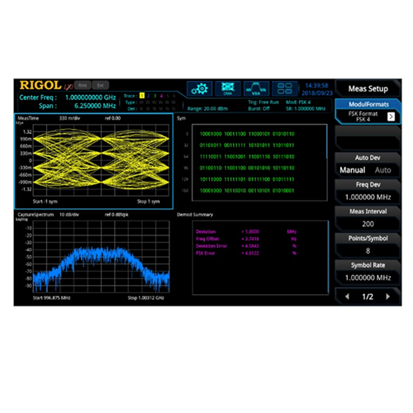Set Auto Dev to Auto
Viewport: 413px width, 413px height.
pos(382,170)
